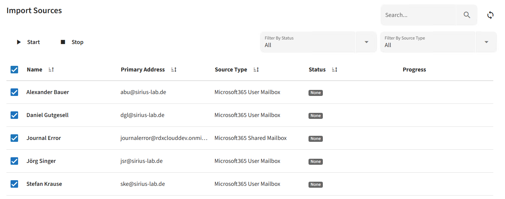Click the Microsoft365 Shared Mailbox cell

250,138
